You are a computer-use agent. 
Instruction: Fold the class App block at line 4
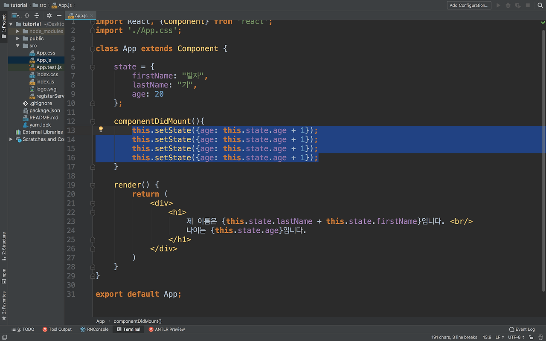coord(93,49)
